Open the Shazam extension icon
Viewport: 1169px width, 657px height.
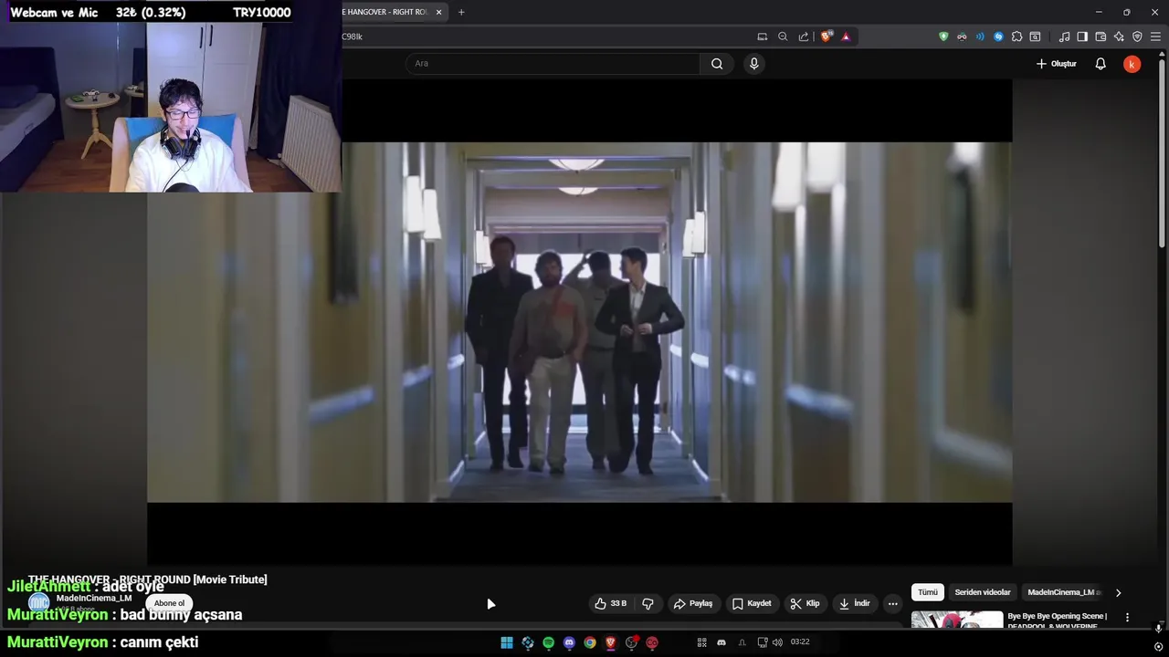(998, 36)
